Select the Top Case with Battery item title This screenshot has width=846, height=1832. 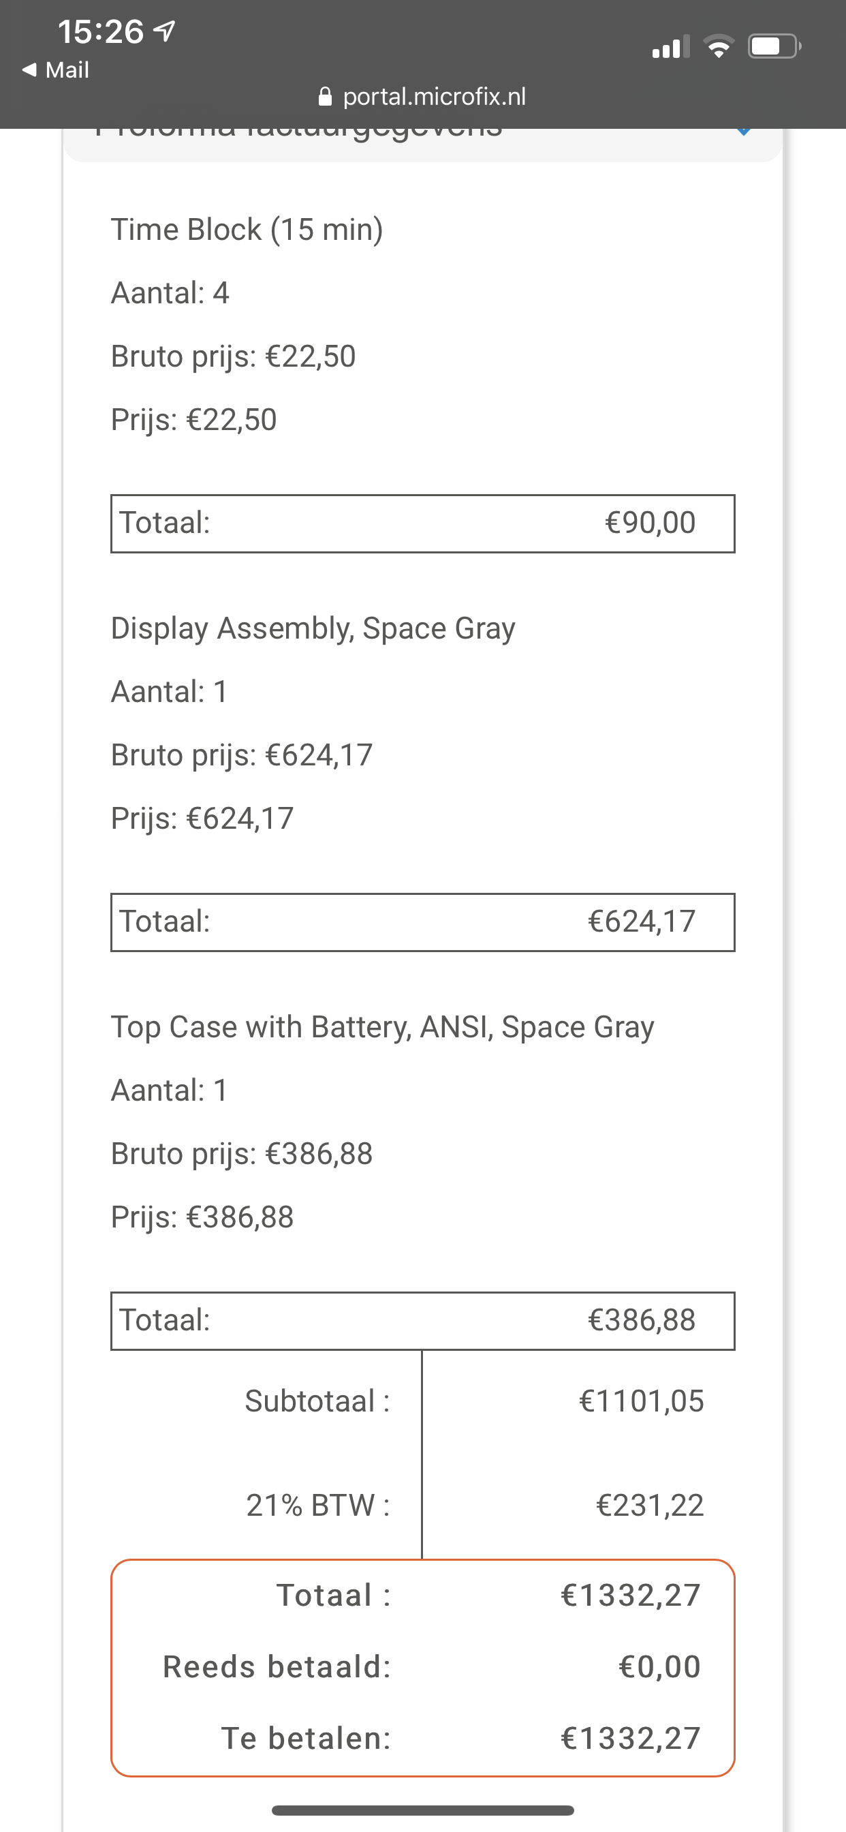(x=381, y=1026)
